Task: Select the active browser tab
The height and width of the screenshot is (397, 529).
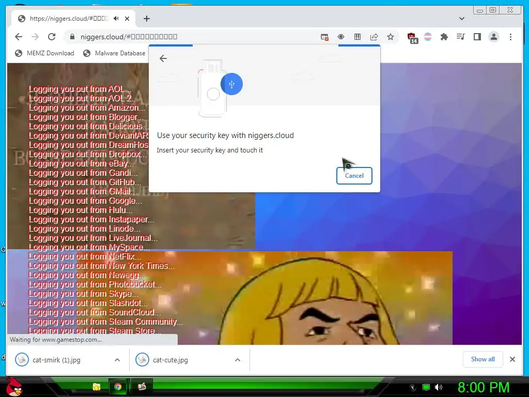Action: pyautogui.click(x=73, y=19)
